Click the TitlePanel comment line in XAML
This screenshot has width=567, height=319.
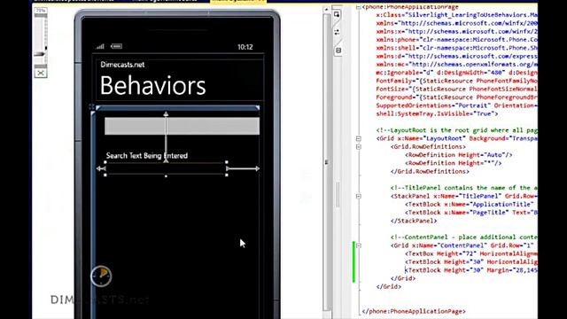pyautogui.click(x=464, y=188)
